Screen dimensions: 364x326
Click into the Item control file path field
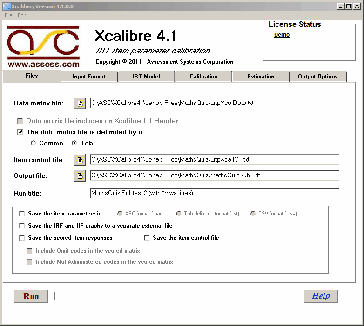coord(215,160)
